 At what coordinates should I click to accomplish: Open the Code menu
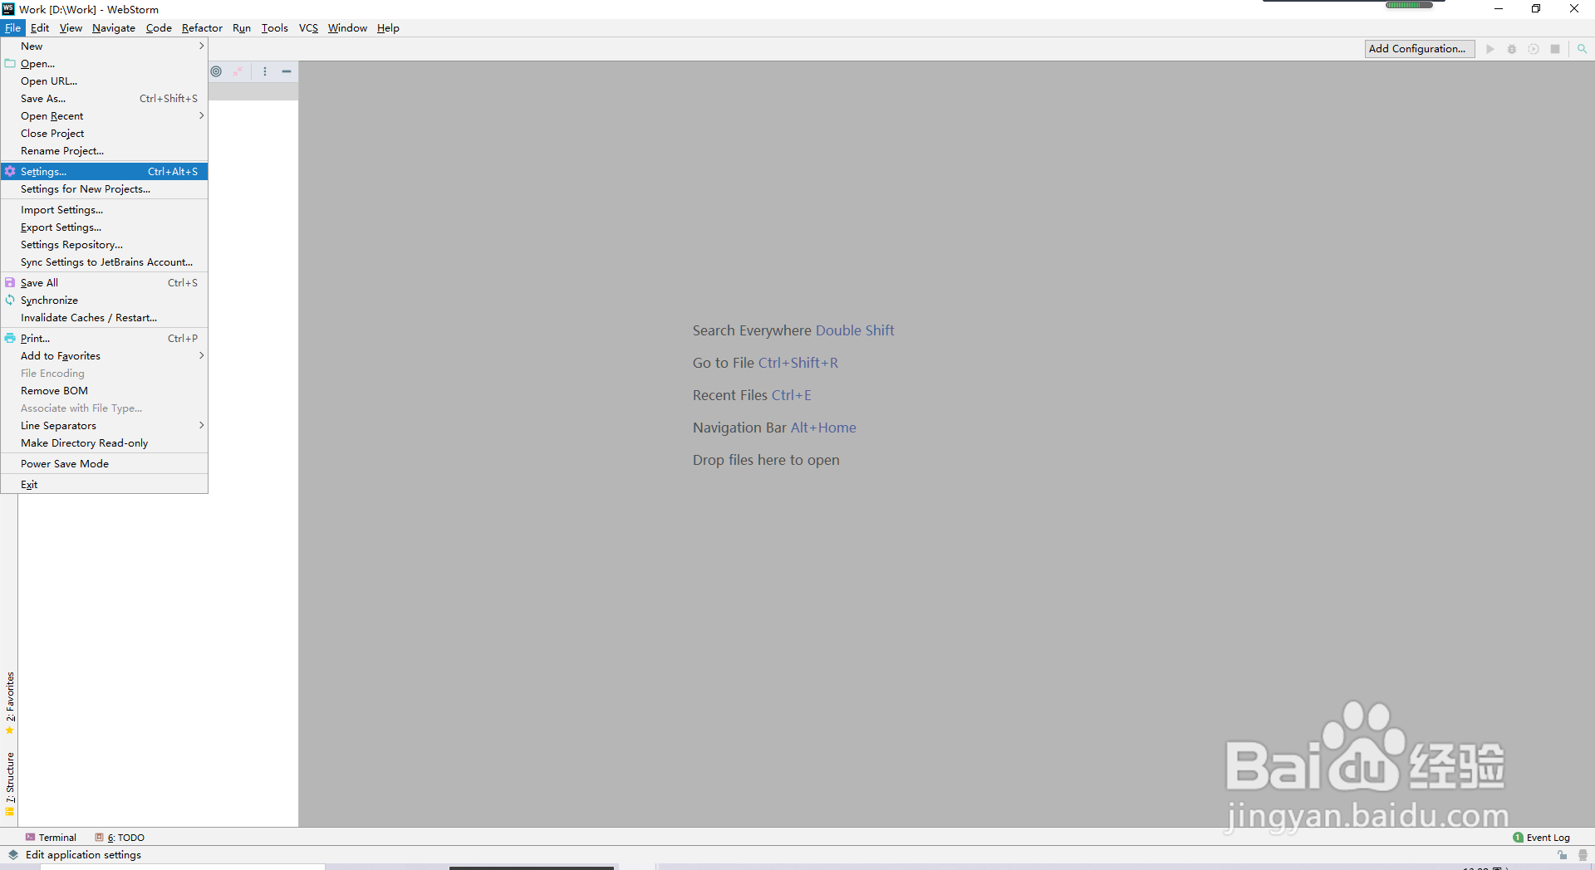pyautogui.click(x=159, y=28)
